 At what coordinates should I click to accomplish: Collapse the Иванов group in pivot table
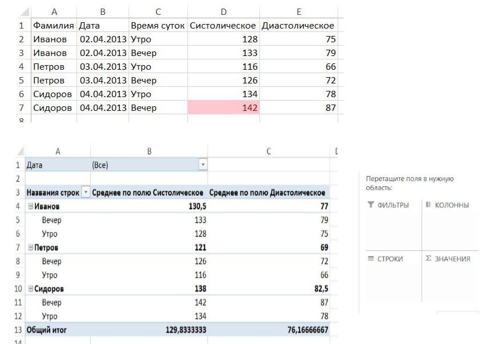30,206
